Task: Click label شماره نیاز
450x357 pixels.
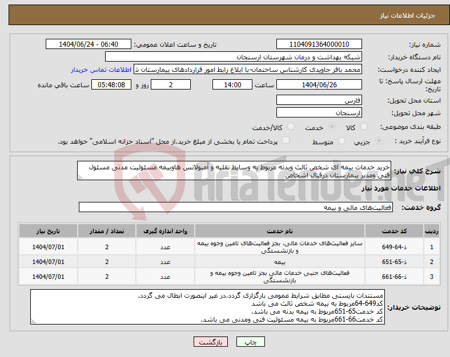Action: (x=425, y=44)
